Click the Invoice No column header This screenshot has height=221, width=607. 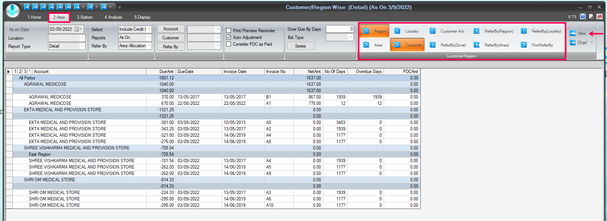click(279, 72)
